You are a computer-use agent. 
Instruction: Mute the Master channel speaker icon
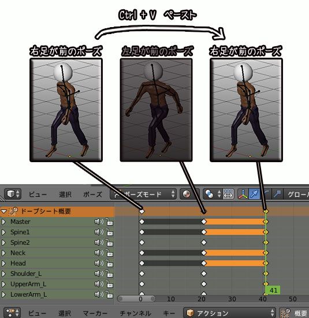[99, 222]
